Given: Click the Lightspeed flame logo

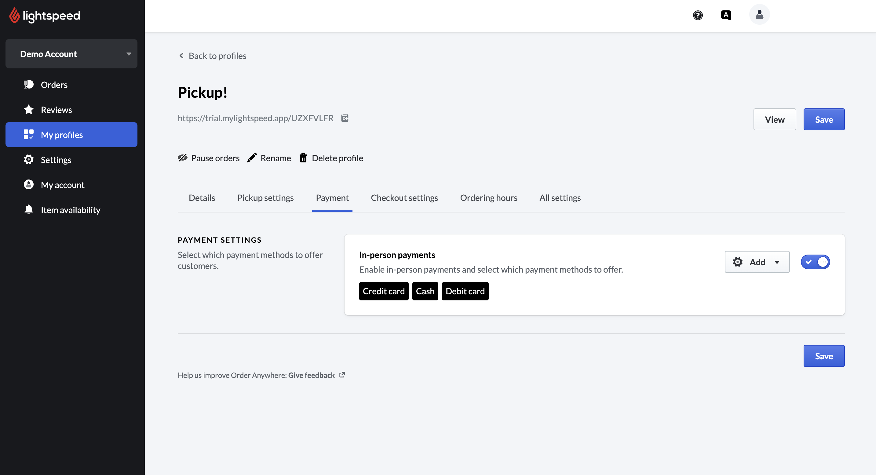Looking at the screenshot, I should [14, 15].
